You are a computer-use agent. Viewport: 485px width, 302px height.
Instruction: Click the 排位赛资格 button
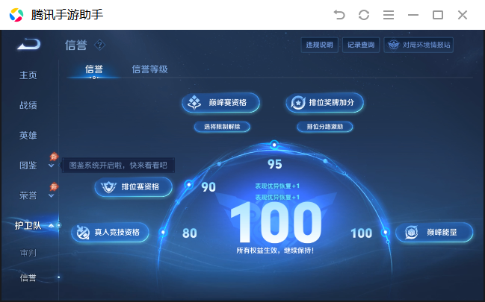click(133, 187)
